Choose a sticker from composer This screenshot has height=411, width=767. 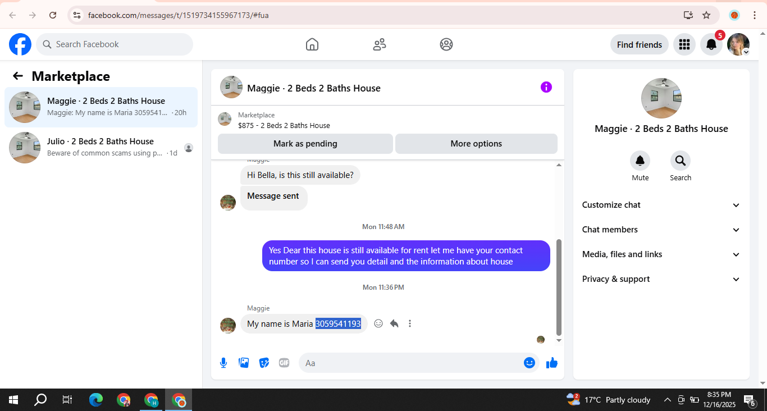point(264,363)
